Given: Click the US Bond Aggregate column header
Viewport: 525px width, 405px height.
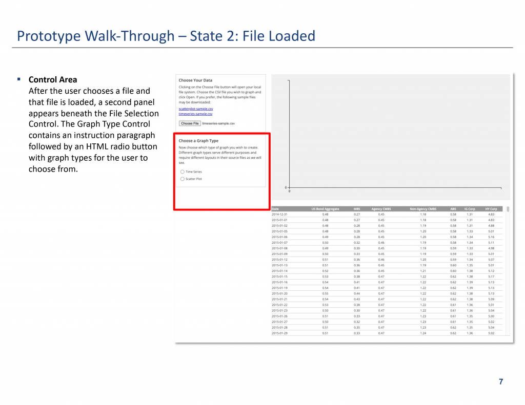Looking at the screenshot, I should point(325,209).
